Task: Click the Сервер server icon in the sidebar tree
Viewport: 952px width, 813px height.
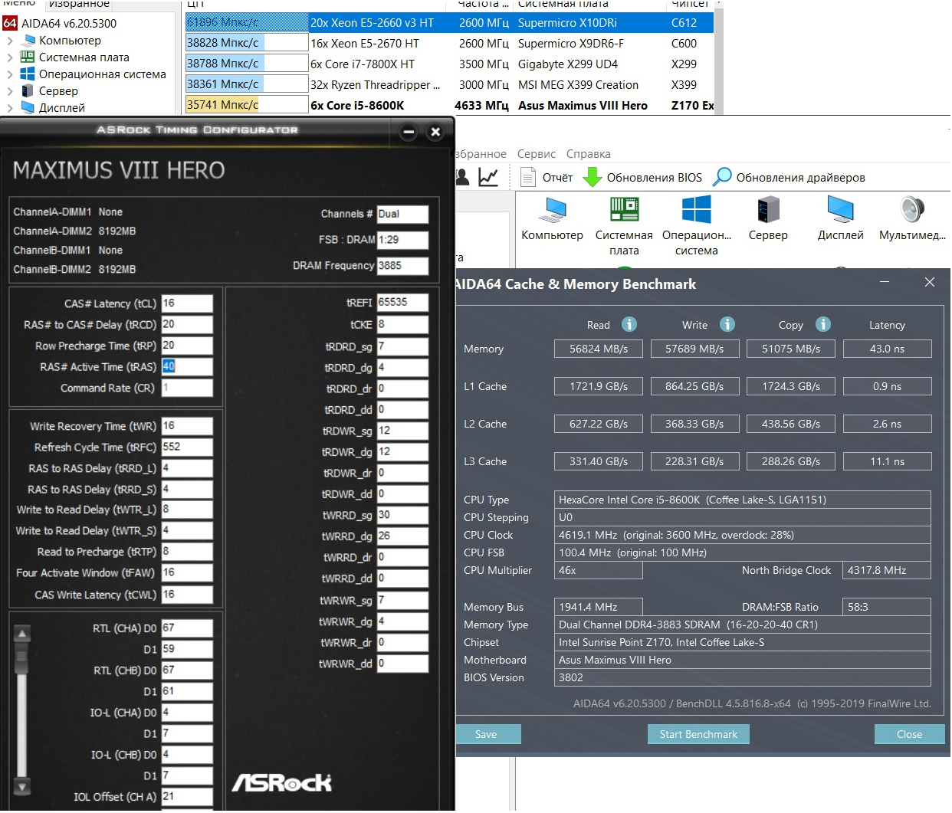Action: click(x=28, y=91)
